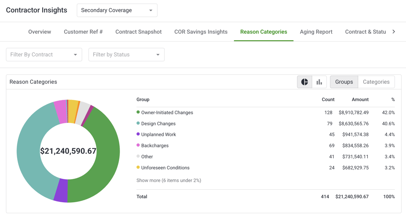Click the donut total $21,240,590.67 label
The image size is (406, 218).
coord(68,151)
